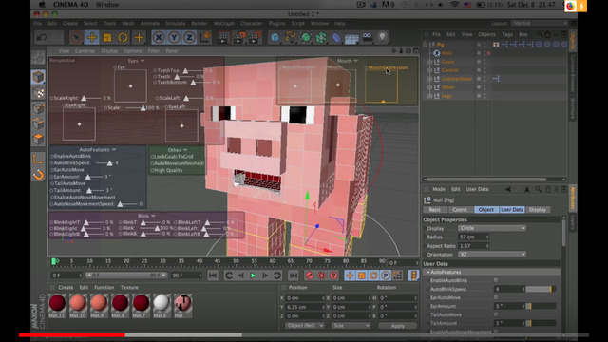The height and width of the screenshot is (342, 608).
Task: Add Cube primitive object icon
Action: click(x=275, y=38)
